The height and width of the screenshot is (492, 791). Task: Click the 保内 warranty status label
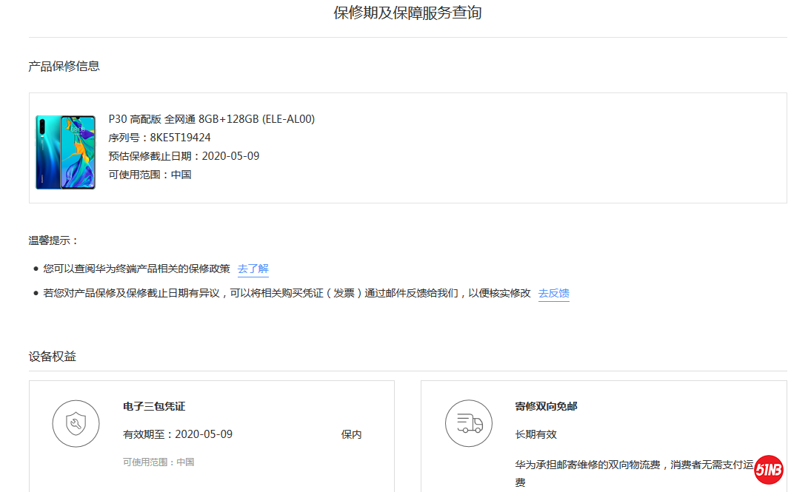[351, 434]
